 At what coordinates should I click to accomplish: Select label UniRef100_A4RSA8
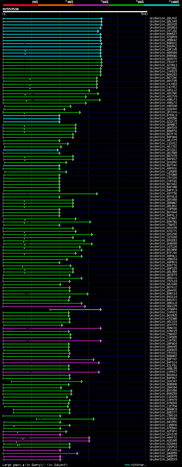(x=163, y=106)
